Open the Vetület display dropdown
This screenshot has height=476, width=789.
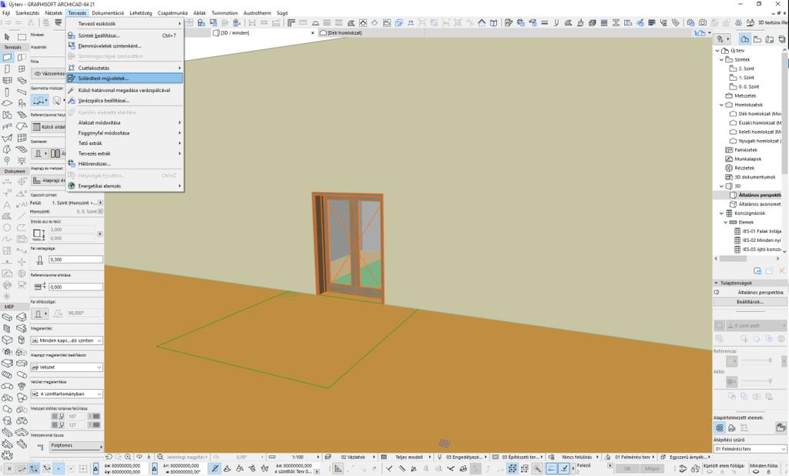click(x=67, y=367)
